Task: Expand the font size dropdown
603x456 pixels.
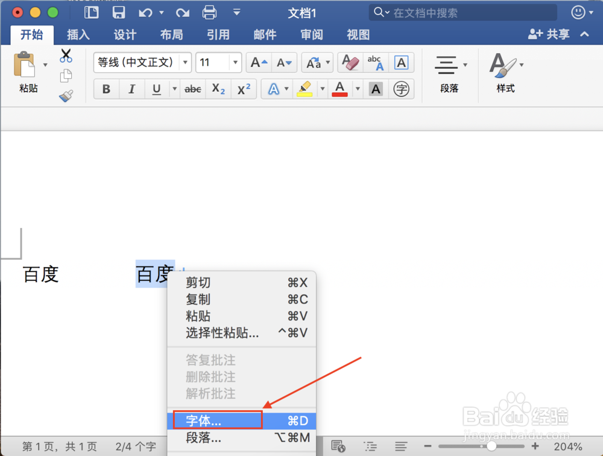Action: coord(235,62)
